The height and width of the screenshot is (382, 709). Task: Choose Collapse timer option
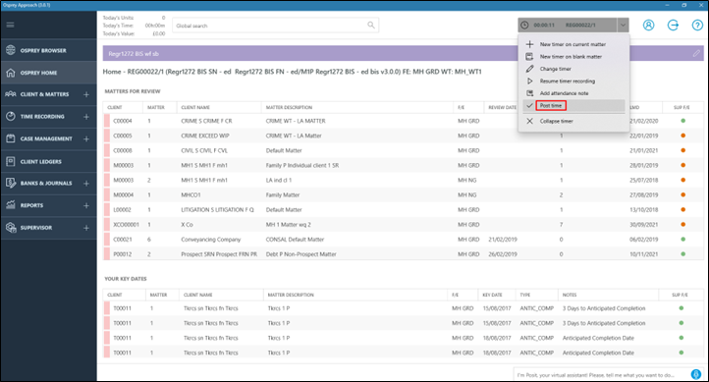tap(556, 121)
